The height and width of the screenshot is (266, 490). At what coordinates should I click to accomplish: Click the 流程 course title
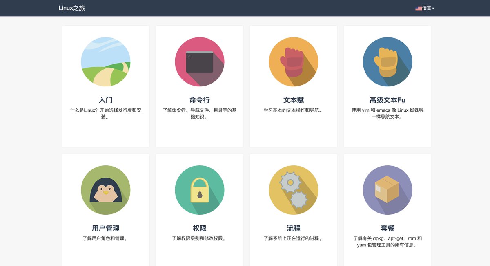click(293, 227)
